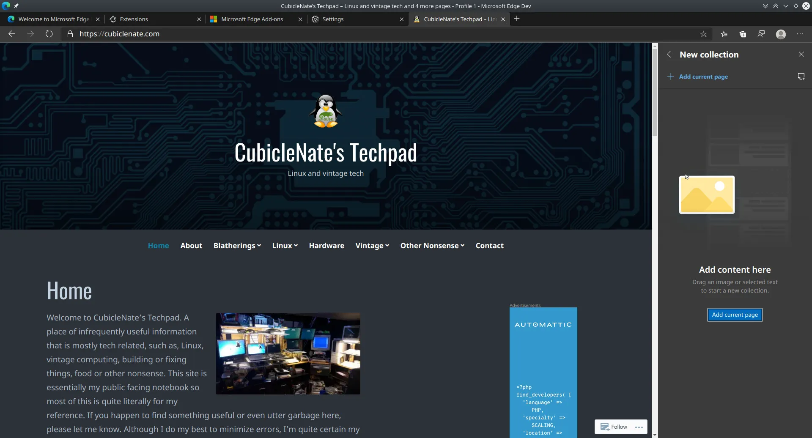Click the add note icon in collection

[x=801, y=77]
